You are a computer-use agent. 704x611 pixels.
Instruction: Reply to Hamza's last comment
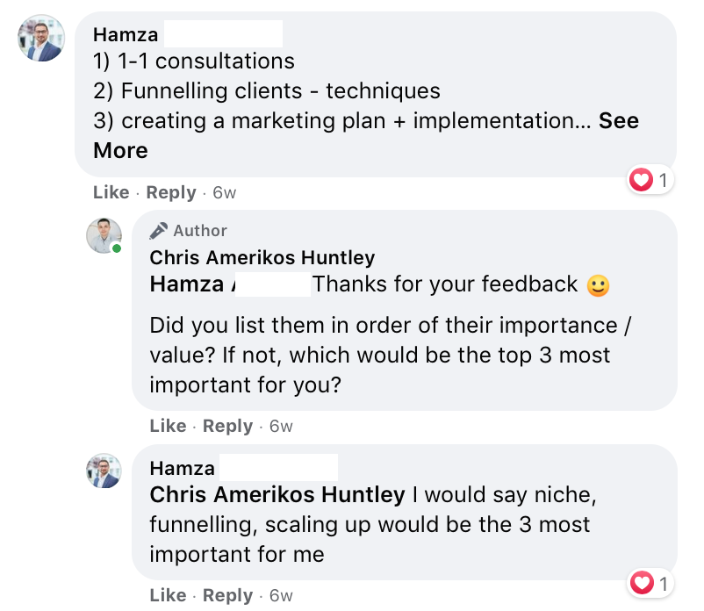pos(227,595)
